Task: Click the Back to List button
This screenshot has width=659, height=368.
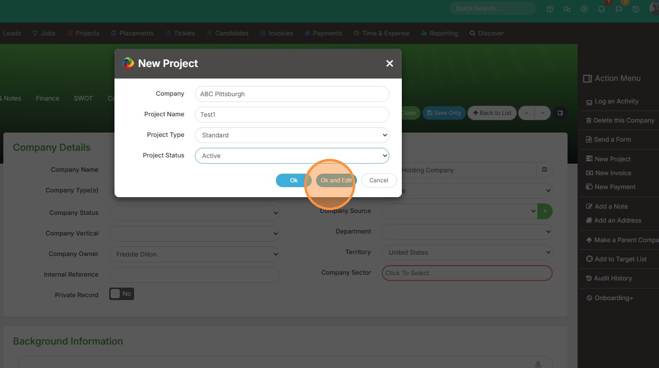Action: (492, 113)
